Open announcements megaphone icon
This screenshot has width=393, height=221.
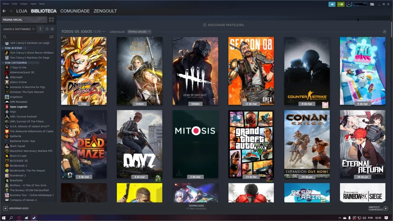[332, 4]
